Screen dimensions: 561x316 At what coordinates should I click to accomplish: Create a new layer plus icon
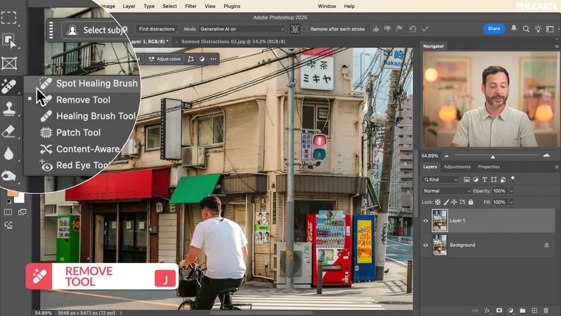point(534,310)
